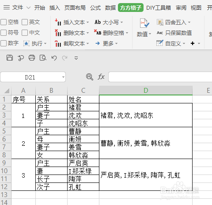This screenshot has width=212, height=205.
Task: Click the 执行 star icon
Action: (x=26, y=43)
